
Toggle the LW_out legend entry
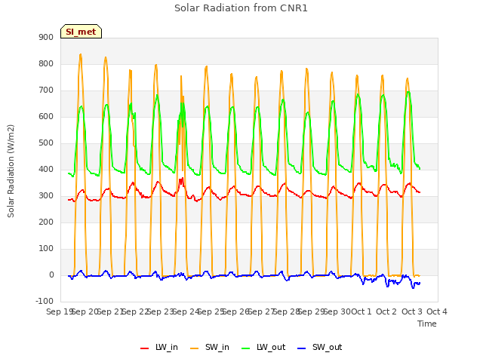[263, 347]
